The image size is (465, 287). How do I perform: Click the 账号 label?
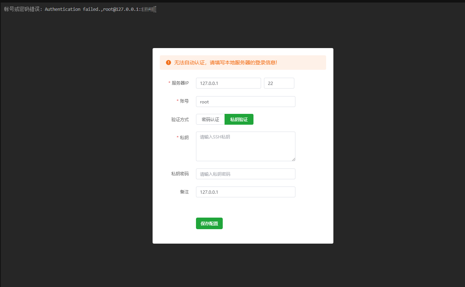(184, 101)
